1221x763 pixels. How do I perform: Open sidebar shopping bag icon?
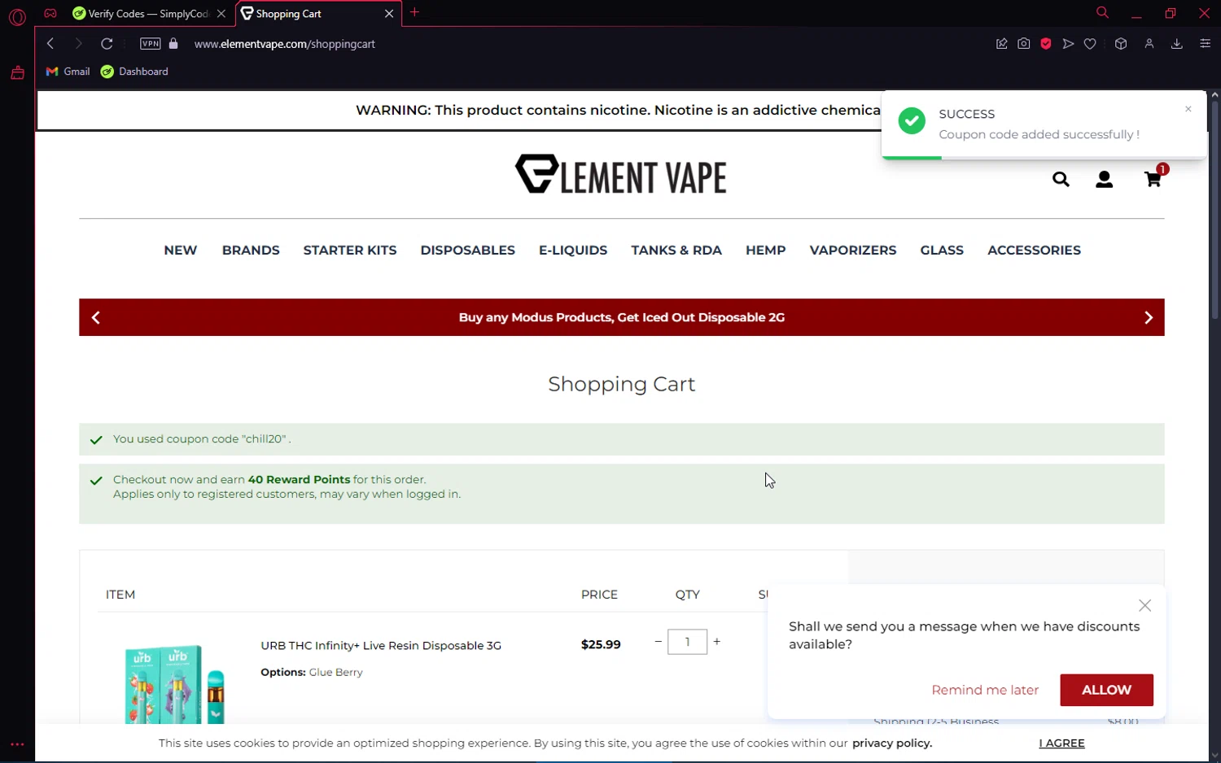(x=17, y=73)
